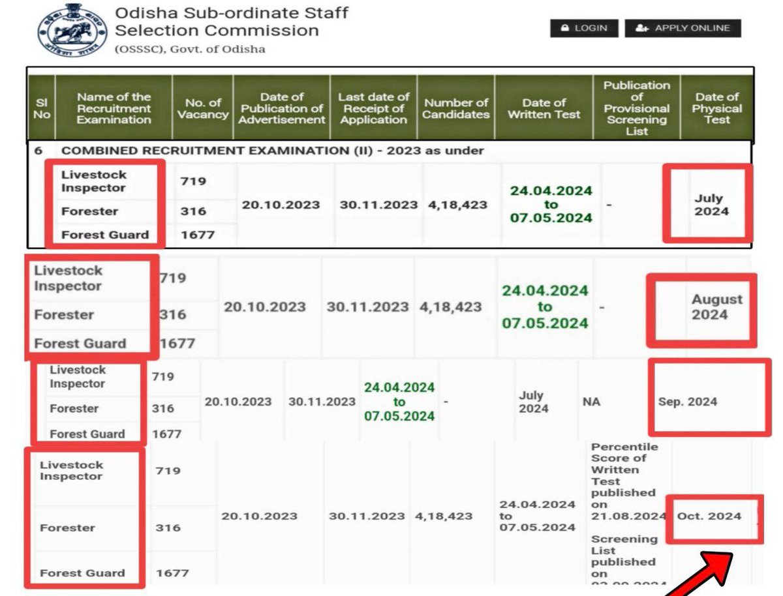Click '316' in the Sep. 2024 row
783x596 pixels.
tap(162, 408)
